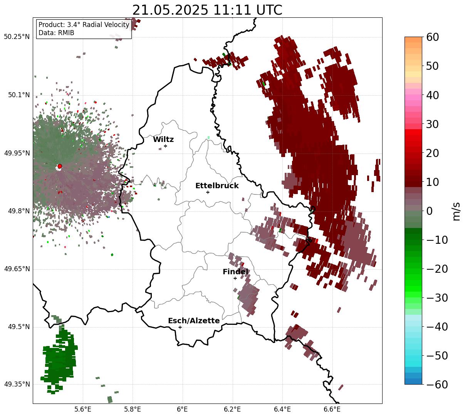Click the red radar site marker dot
This screenshot has width=465, height=417.
[x=59, y=166]
